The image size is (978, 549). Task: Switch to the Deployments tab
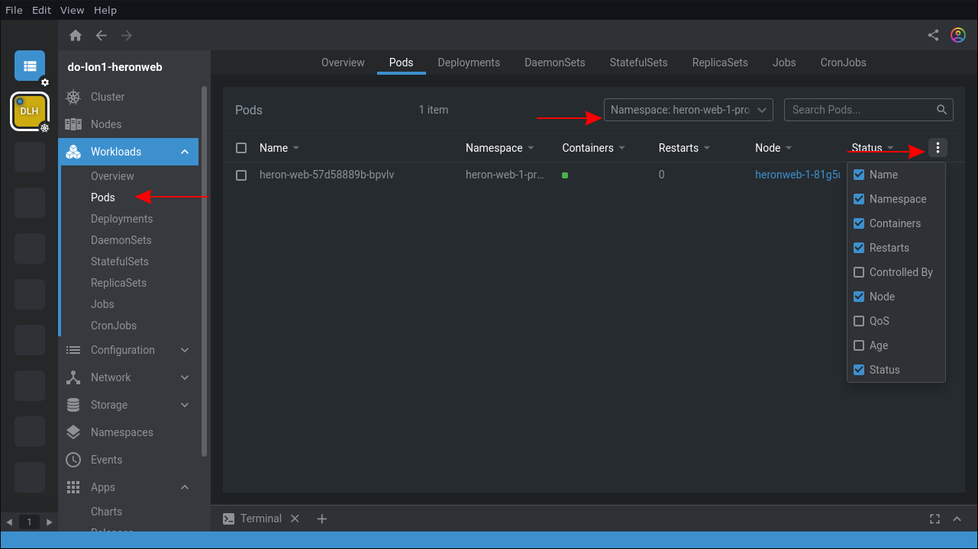click(x=469, y=63)
